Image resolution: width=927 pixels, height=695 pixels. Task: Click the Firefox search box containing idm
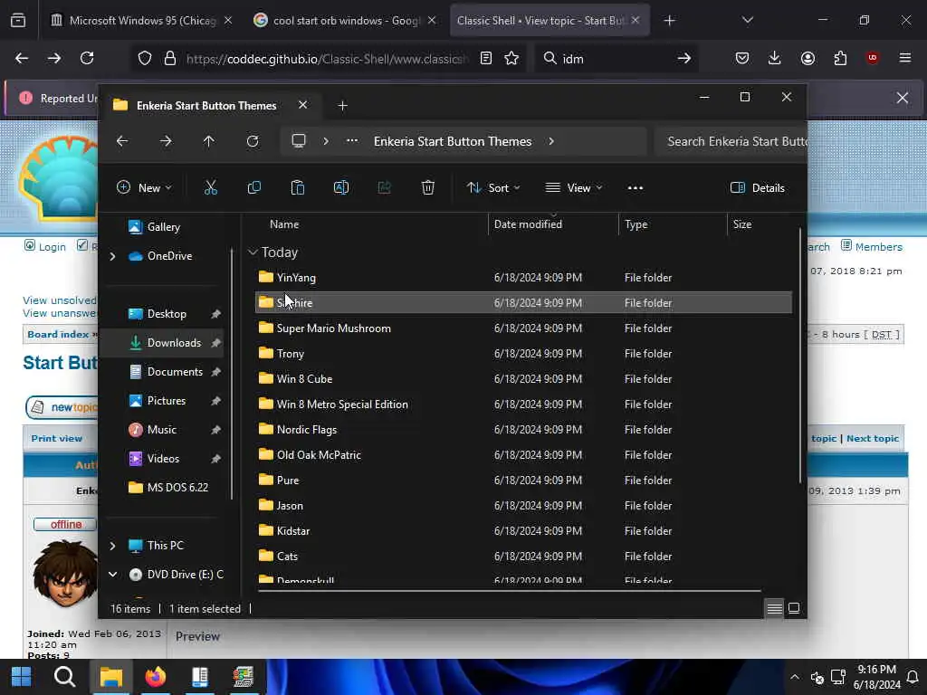(x=616, y=59)
